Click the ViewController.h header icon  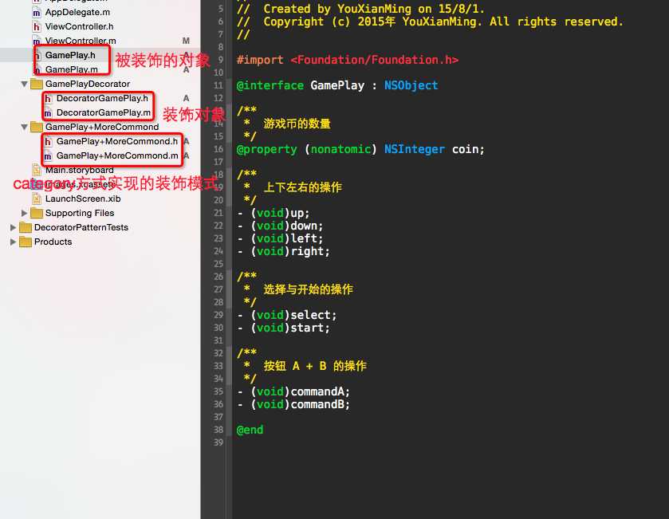pyautogui.click(x=37, y=27)
